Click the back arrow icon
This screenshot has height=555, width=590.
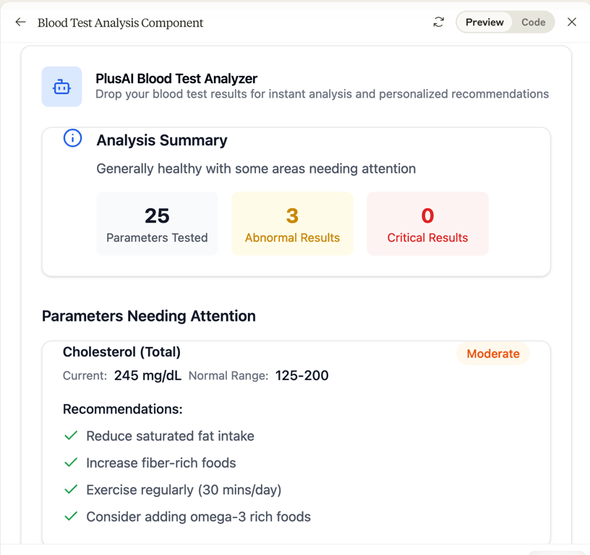pyautogui.click(x=20, y=22)
